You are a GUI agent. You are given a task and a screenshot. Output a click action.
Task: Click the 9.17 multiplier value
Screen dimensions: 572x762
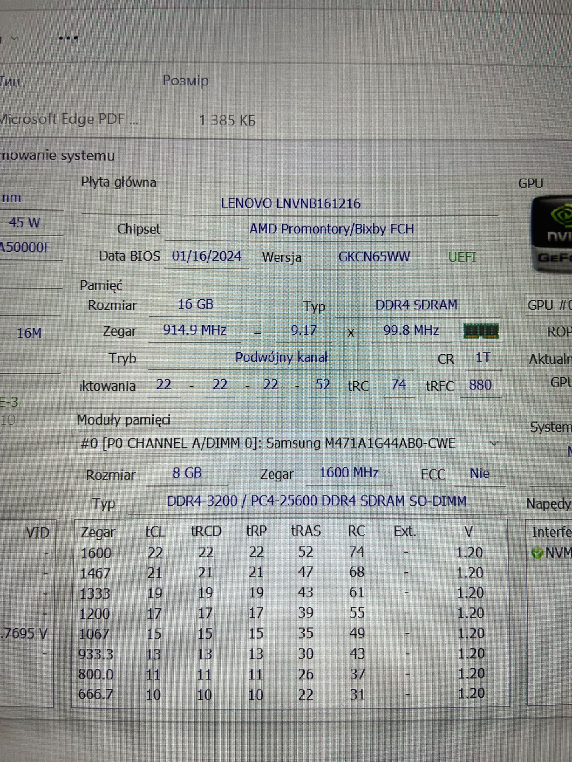pos(303,330)
